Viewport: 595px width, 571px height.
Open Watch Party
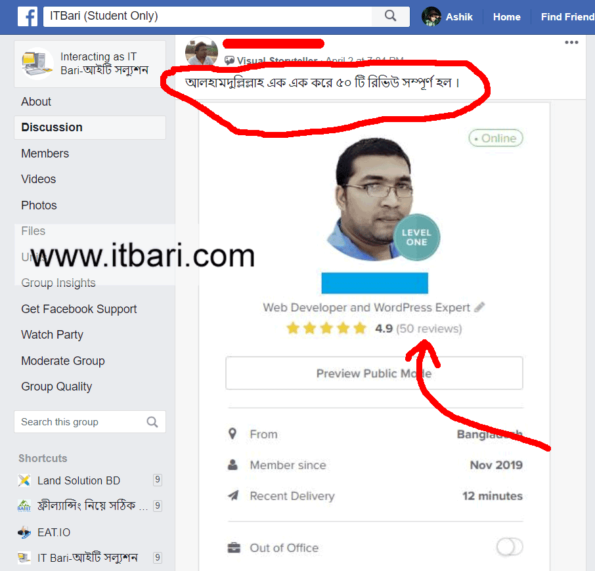(x=53, y=335)
